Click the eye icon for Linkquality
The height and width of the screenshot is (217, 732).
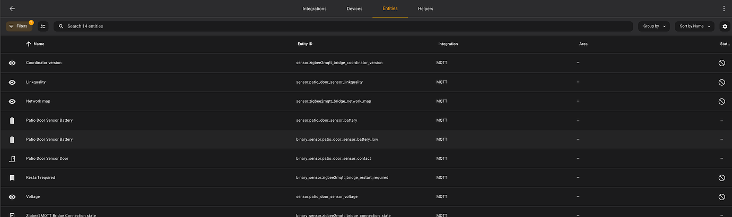coord(12,82)
